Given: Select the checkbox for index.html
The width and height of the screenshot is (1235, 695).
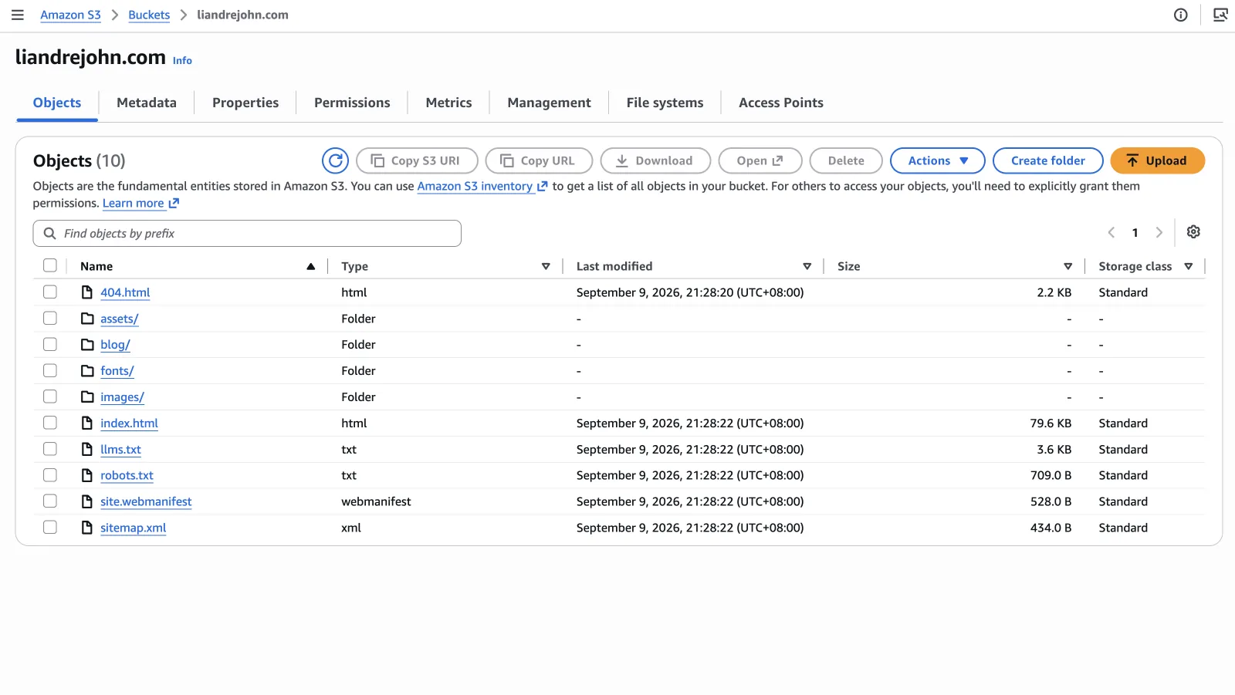Looking at the screenshot, I should pos(50,423).
